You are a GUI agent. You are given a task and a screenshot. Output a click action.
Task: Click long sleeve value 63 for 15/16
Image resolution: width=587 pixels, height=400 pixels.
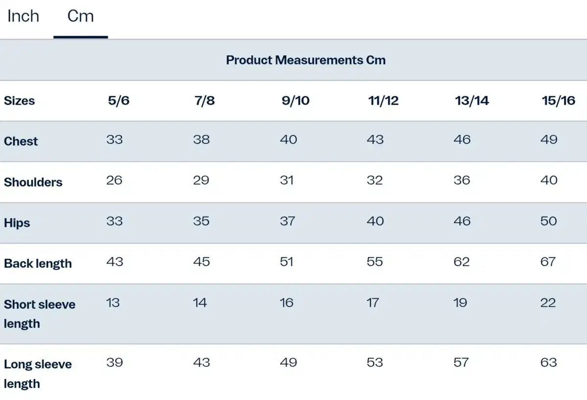coord(549,362)
